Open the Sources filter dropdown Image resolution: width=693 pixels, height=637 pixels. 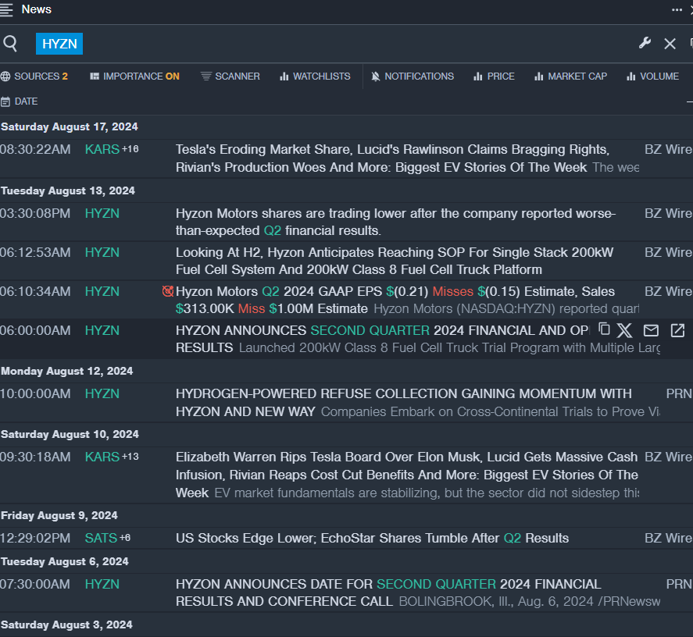(x=34, y=77)
